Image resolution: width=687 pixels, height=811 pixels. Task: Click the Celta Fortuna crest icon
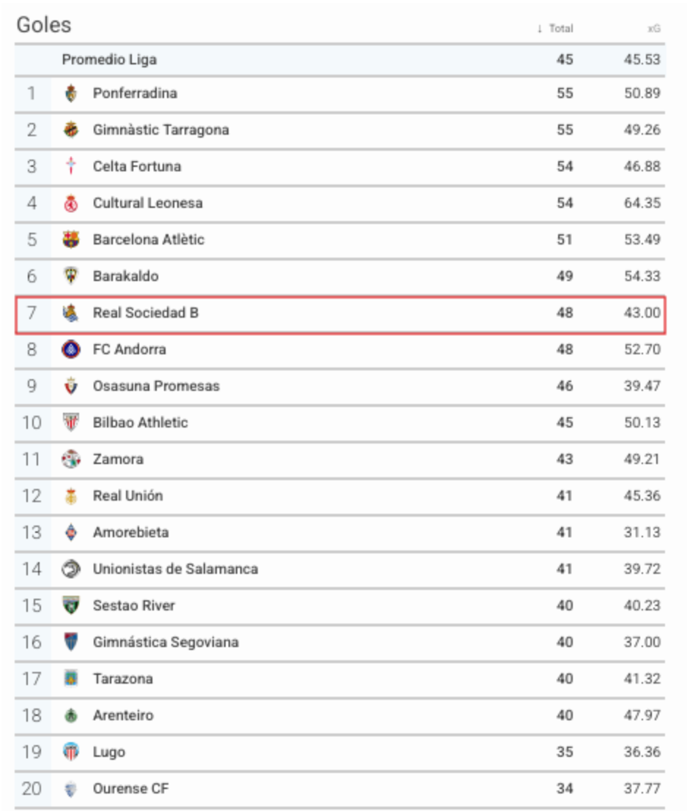point(71,166)
